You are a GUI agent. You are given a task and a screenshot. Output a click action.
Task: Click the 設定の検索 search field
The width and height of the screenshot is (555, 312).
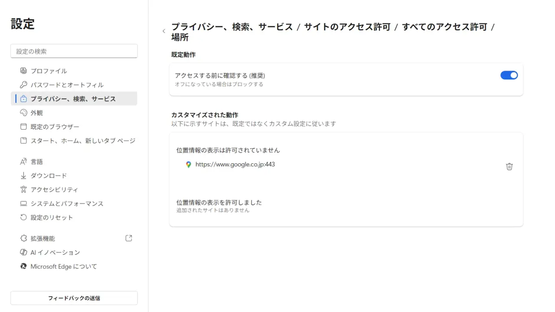point(74,51)
